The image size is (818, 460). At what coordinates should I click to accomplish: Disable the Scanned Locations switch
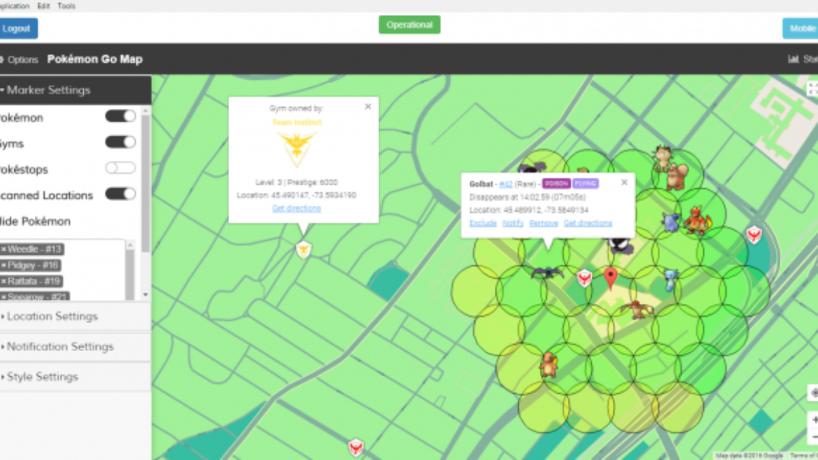[120, 194]
